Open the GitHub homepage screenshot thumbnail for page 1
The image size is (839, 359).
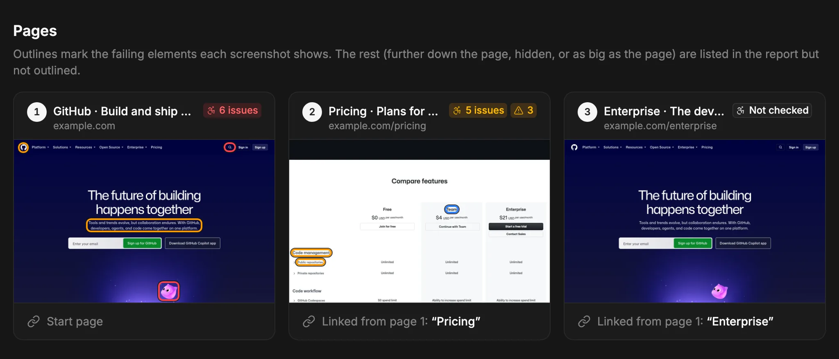(x=144, y=221)
